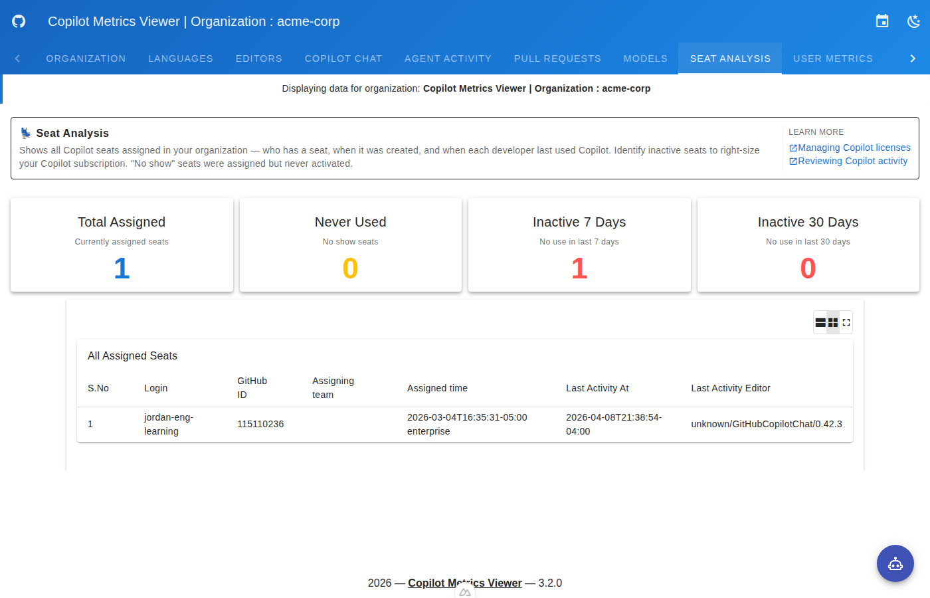Select the Seat Analysis tab
This screenshot has height=598, width=930.
tap(730, 58)
